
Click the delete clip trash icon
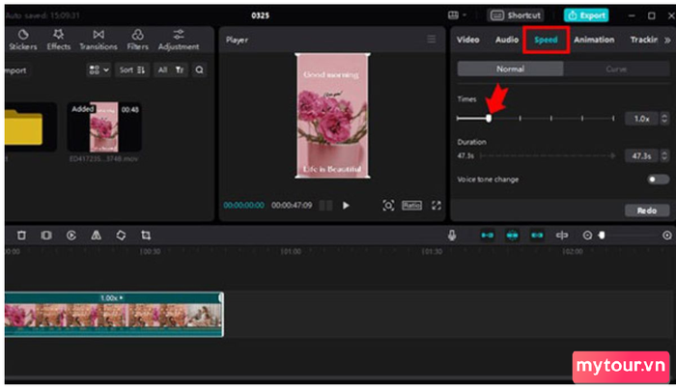22,235
